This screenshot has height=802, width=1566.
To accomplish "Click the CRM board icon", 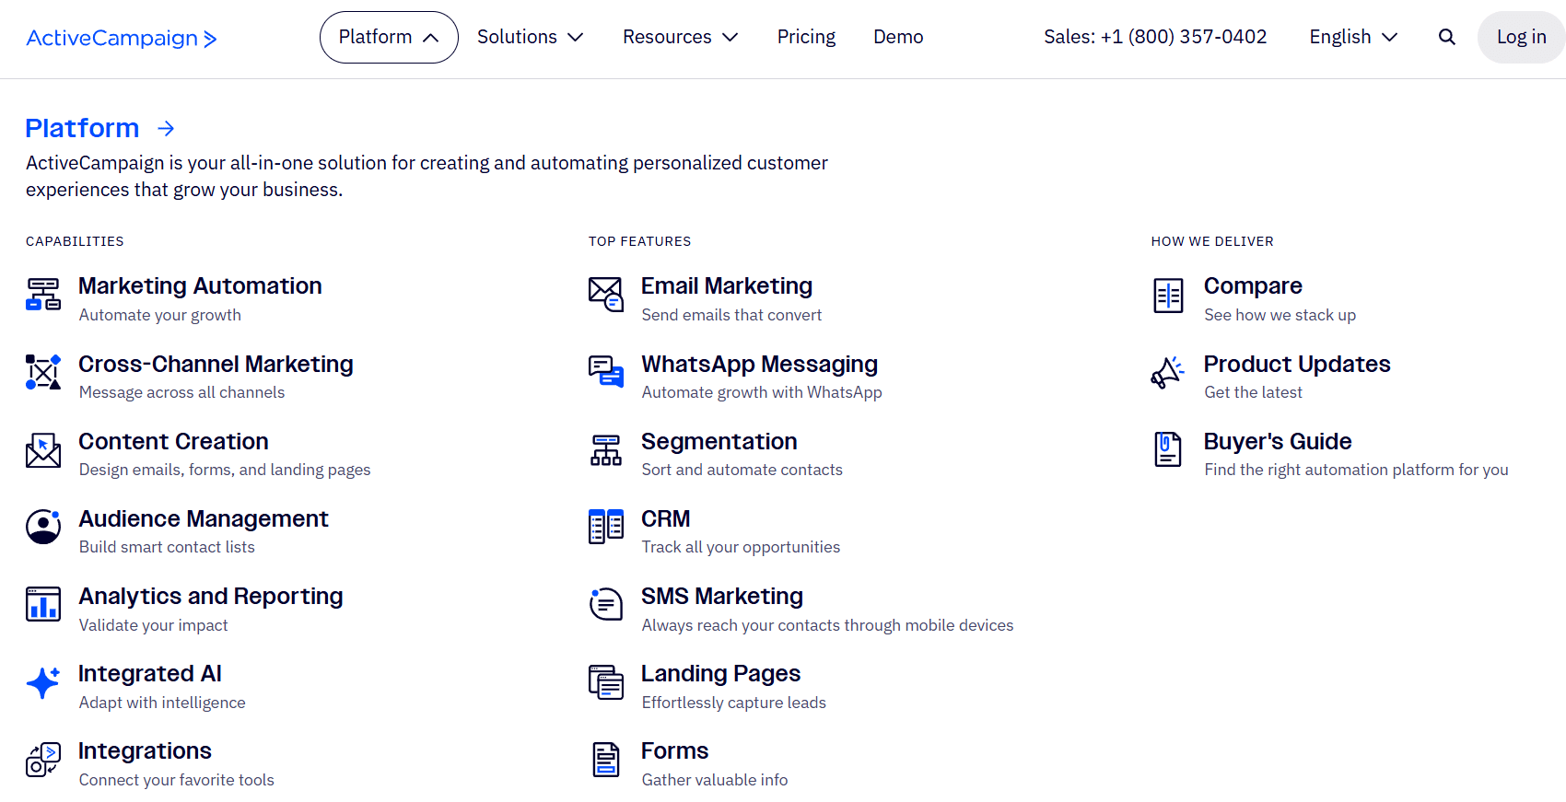I will click(606, 527).
